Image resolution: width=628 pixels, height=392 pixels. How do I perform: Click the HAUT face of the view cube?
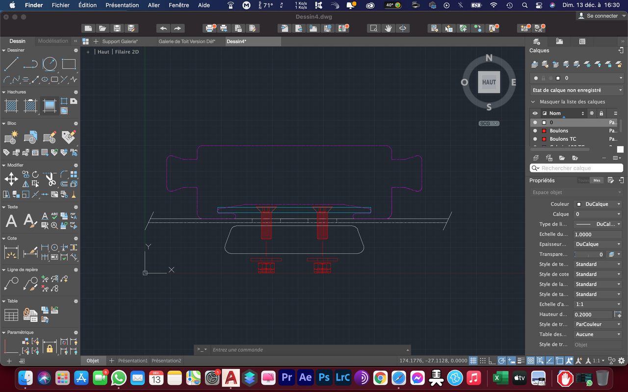489,82
